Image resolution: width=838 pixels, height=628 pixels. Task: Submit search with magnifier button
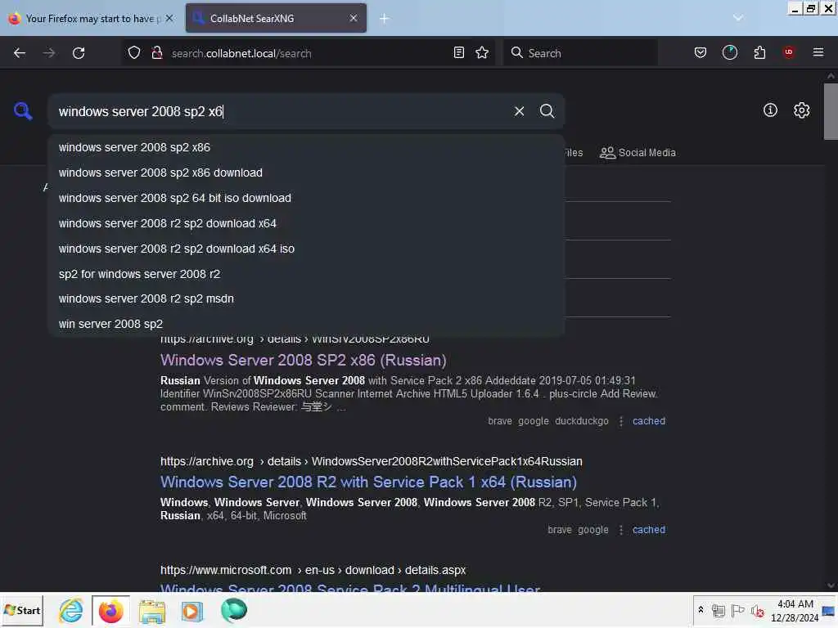[x=547, y=111]
